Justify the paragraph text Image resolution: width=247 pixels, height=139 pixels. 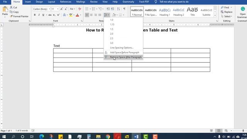[x=100, y=15]
